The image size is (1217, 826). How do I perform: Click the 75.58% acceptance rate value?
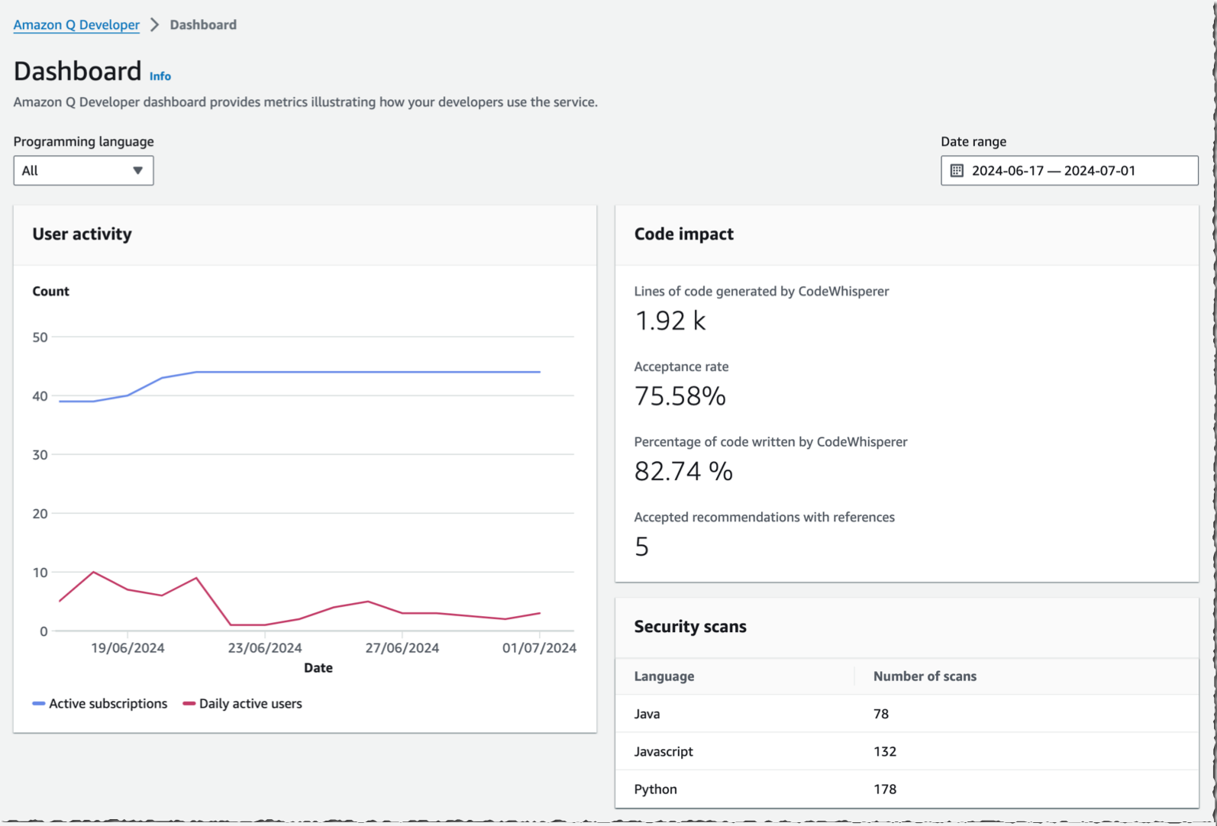[680, 396]
